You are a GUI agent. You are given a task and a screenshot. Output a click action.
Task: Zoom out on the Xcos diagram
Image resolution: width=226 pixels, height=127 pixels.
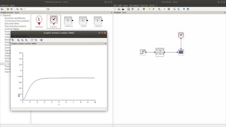click(x=178, y=9)
